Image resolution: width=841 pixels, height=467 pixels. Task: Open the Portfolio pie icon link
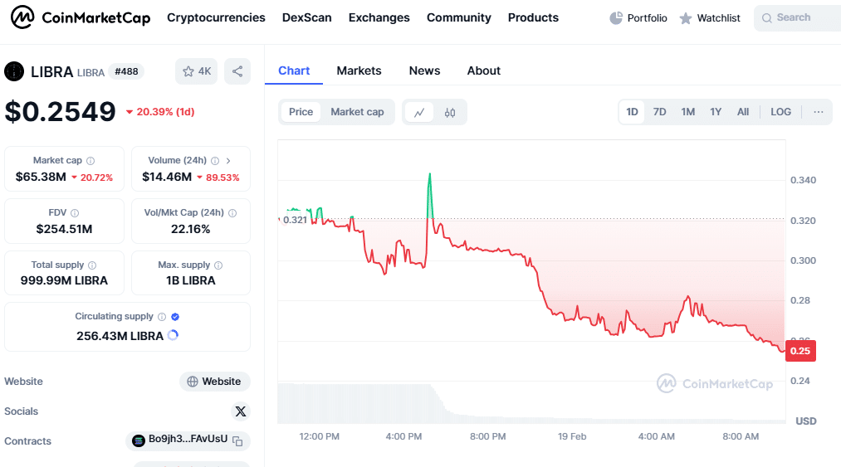click(x=638, y=18)
